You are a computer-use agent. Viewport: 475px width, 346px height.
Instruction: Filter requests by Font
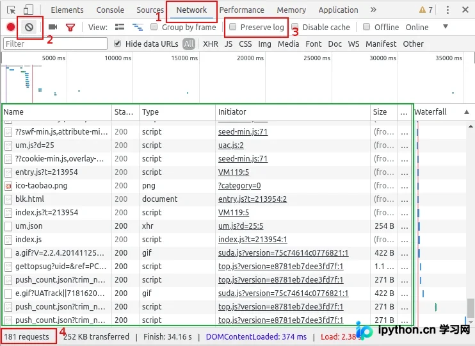point(313,44)
